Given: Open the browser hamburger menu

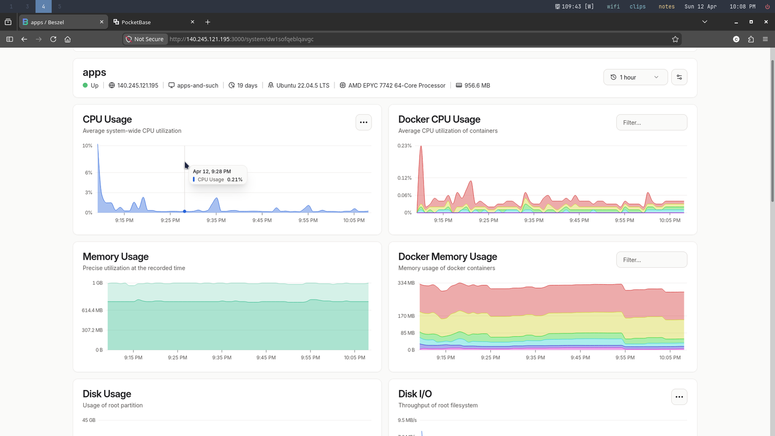Looking at the screenshot, I should [765, 39].
